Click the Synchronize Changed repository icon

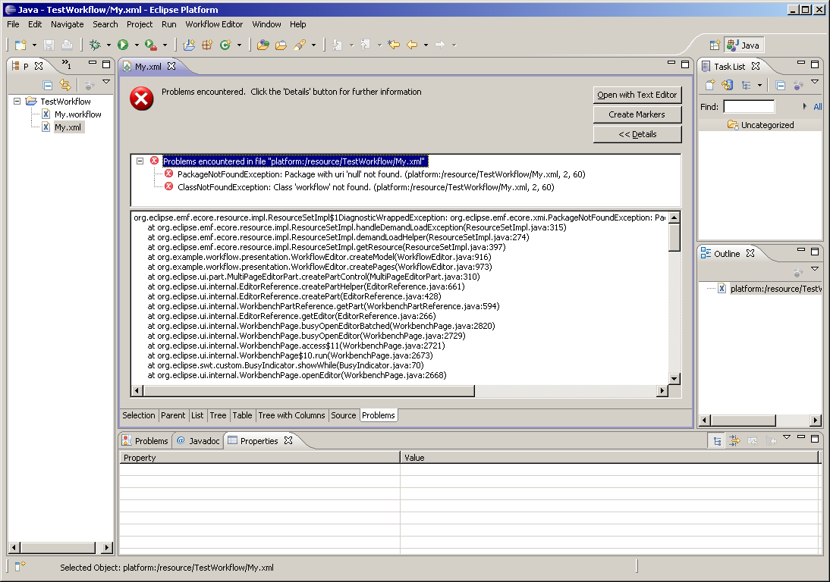click(x=728, y=86)
